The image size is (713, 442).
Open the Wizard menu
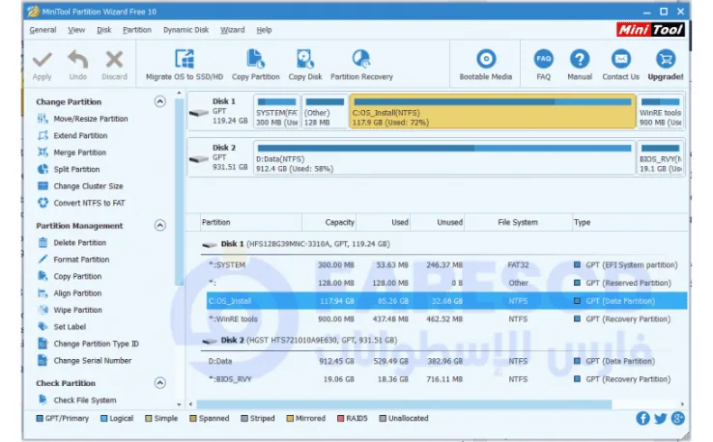click(x=232, y=30)
